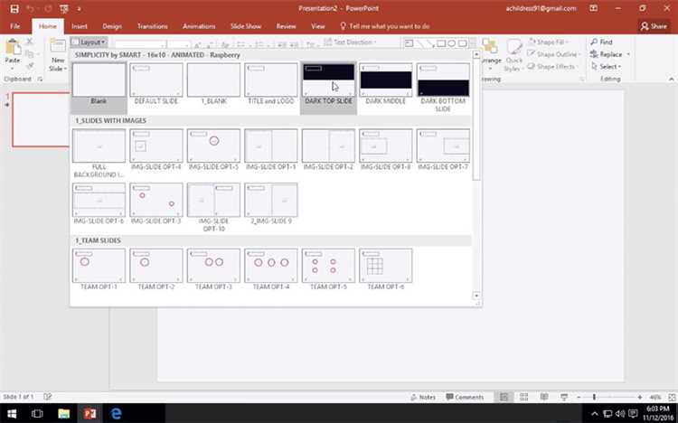Open the Windows Start menu
678x423 pixels.
pos(13,412)
